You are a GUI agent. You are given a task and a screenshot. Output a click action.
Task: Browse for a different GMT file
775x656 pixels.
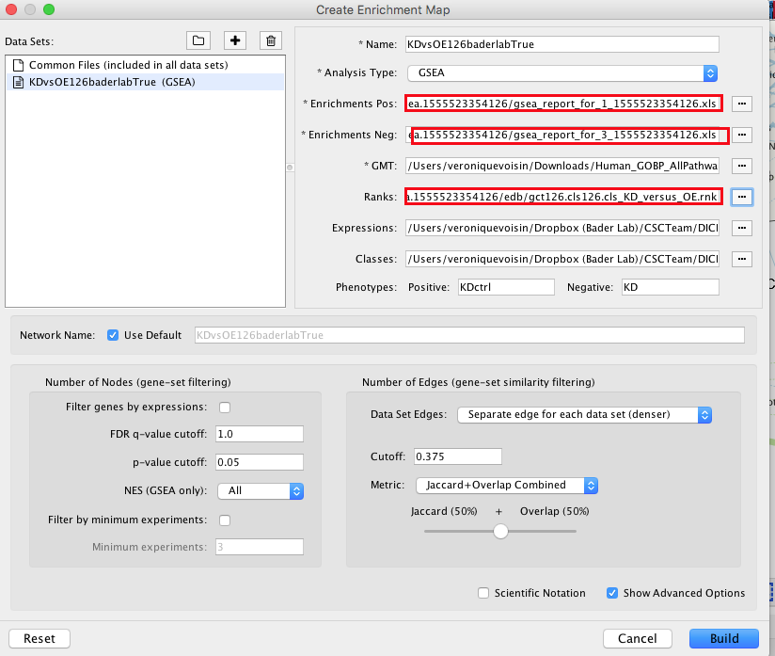(742, 166)
